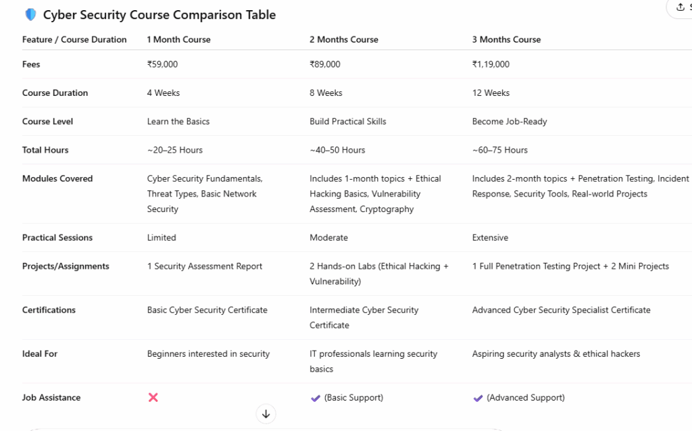Click the Advanced Cyber Security Specialist Certificate text

click(x=561, y=310)
